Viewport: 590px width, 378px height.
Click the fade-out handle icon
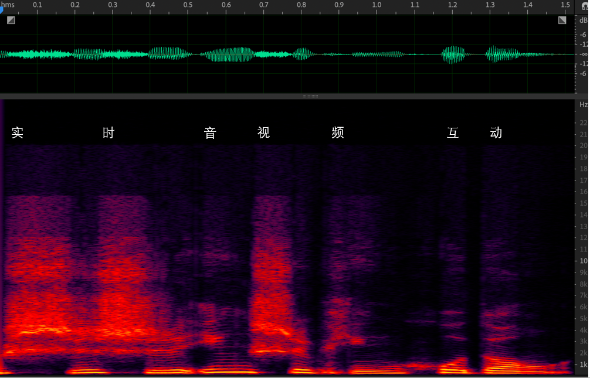[562, 21]
